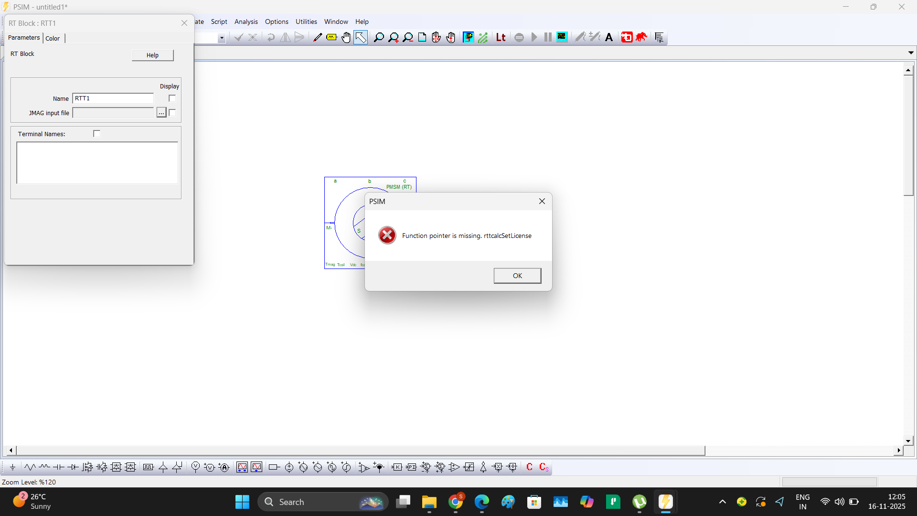Click the LTspice 'Lt' toolbar icon

501,37
